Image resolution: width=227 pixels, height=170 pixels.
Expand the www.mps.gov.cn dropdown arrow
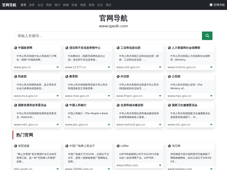(x=211, y=96)
